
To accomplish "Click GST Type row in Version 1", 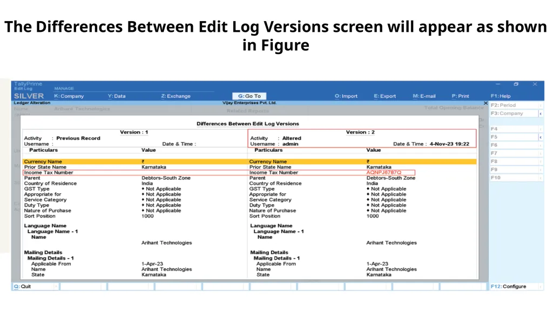I will point(135,189).
